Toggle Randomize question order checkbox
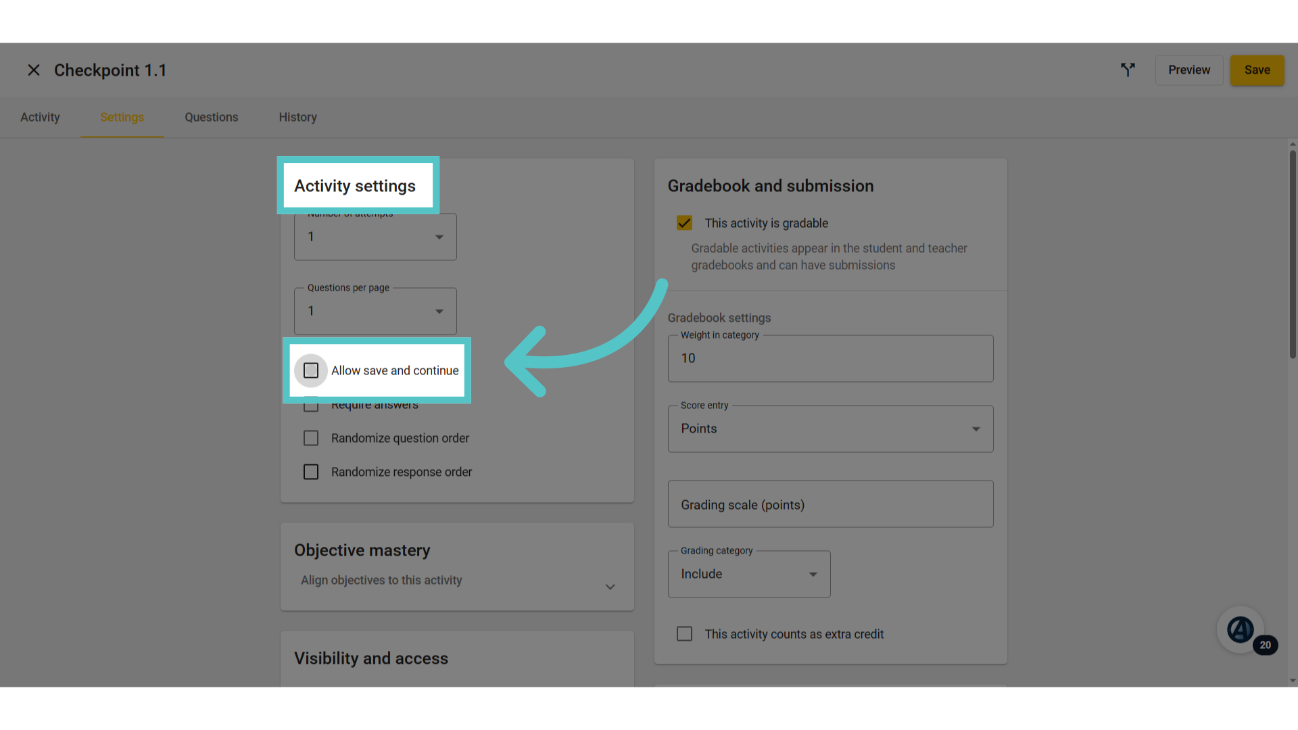The height and width of the screenshot is (730, 1298). 311,438
